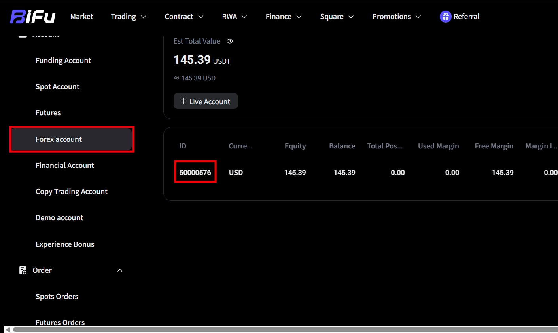558x333 pixels.
Task: Expand the Trading dropdown menu
Action: pyautogui.click(x=128, y=17)
